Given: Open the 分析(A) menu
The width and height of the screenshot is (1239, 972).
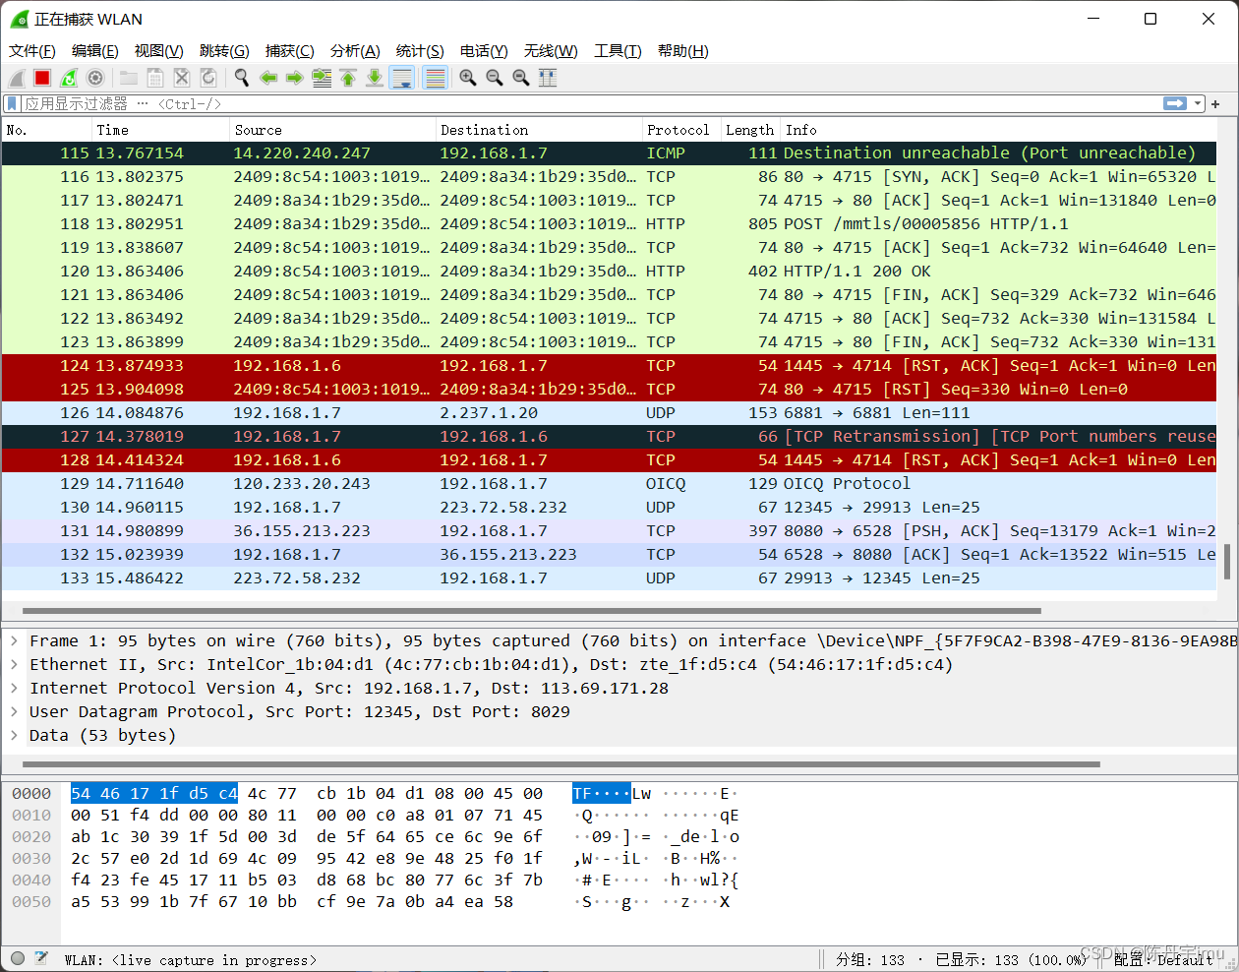Looking at the screenshot, I should pos(355,51).
